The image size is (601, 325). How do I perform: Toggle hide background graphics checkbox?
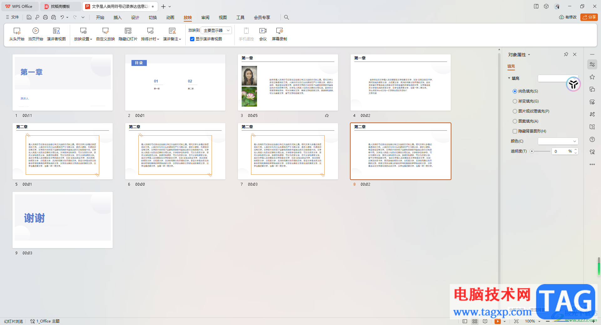515,131
